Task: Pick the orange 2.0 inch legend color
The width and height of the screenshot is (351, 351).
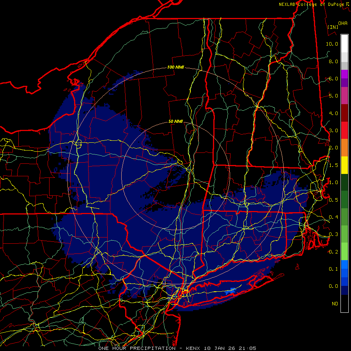Action: coord(344,148)
